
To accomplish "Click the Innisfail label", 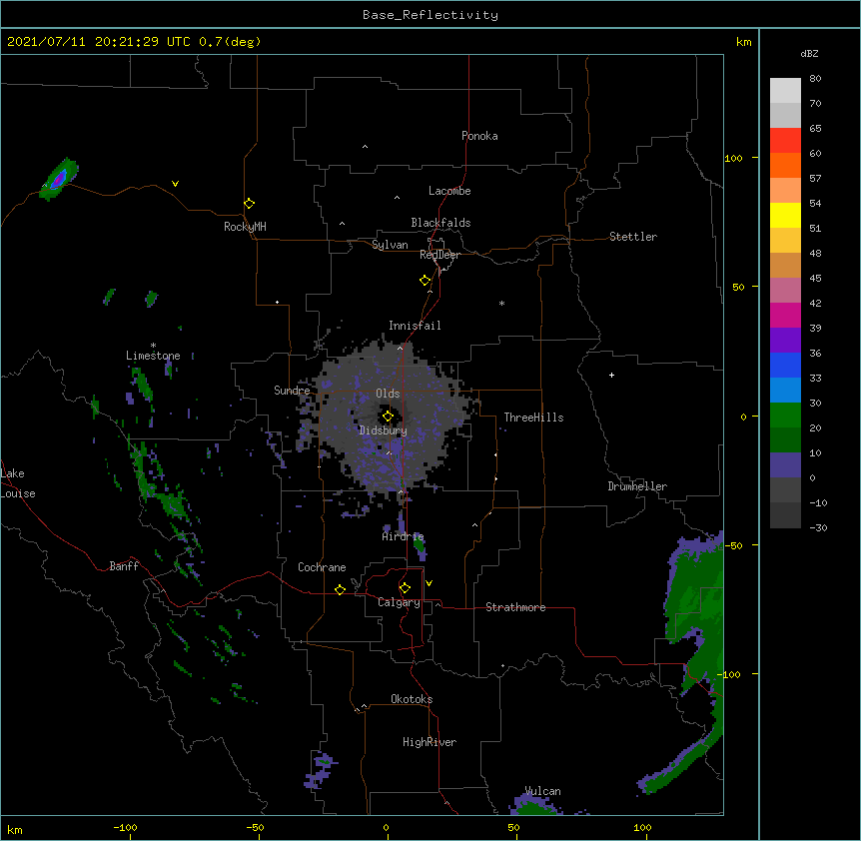I will (x=415, y=326).
